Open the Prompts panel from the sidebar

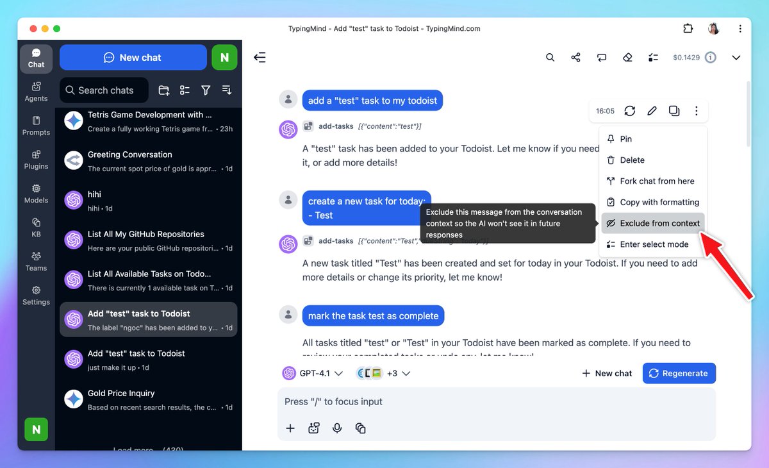[36, 126]
